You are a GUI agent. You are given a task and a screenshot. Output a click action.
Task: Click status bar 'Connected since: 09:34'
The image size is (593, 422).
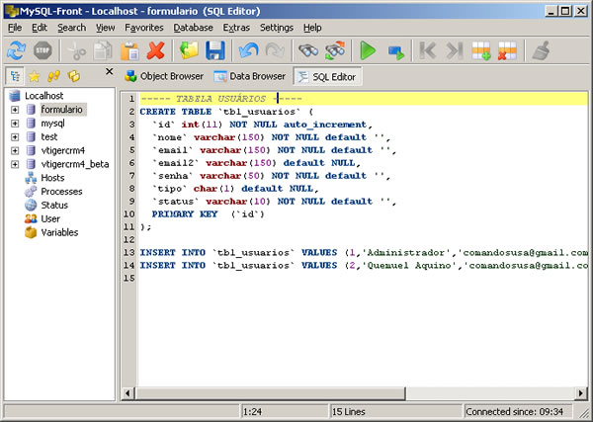point(514,411)
